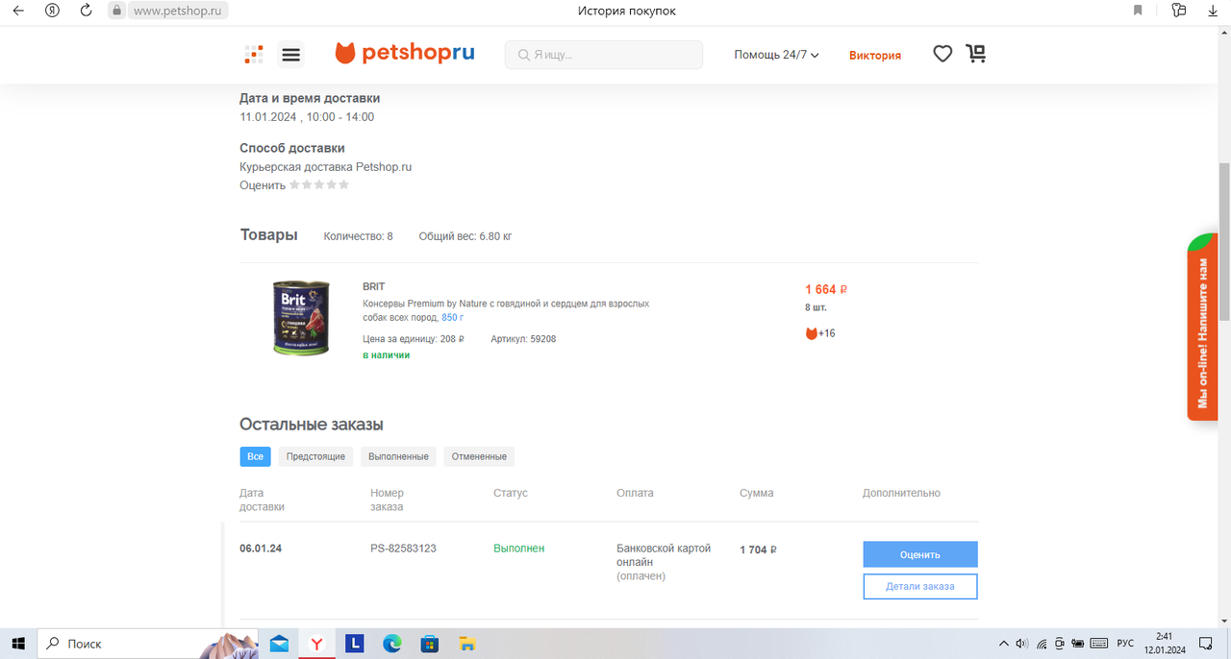Click the site padlock security icon
1231x659 pixels.
coord(116,11)
